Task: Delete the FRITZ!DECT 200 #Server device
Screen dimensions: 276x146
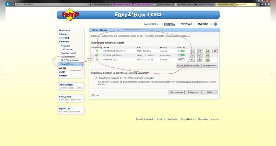Action: 215,51
